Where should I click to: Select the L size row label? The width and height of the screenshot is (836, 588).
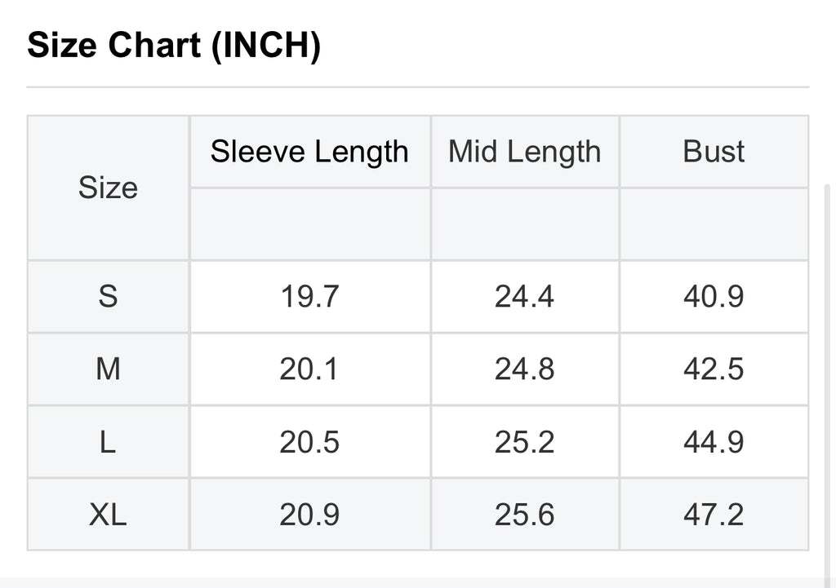(x=109, y=442)
